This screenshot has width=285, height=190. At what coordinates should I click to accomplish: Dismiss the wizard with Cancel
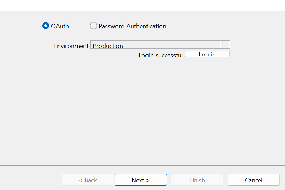[x=253, y=180]
